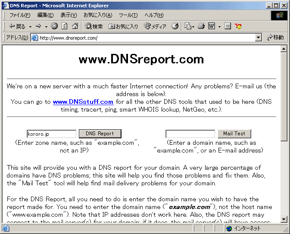
Task: Click the Forward arrow toolbar button
Action: point(38,26)
